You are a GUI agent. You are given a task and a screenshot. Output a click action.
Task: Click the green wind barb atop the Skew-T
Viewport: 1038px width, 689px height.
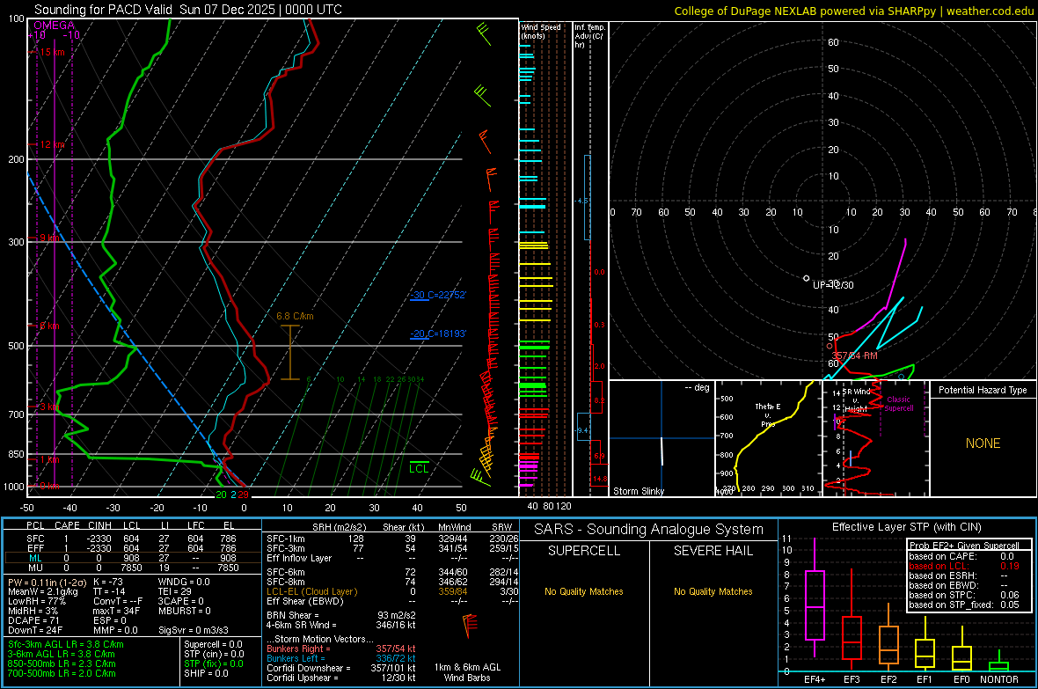[x=484, y=33]
